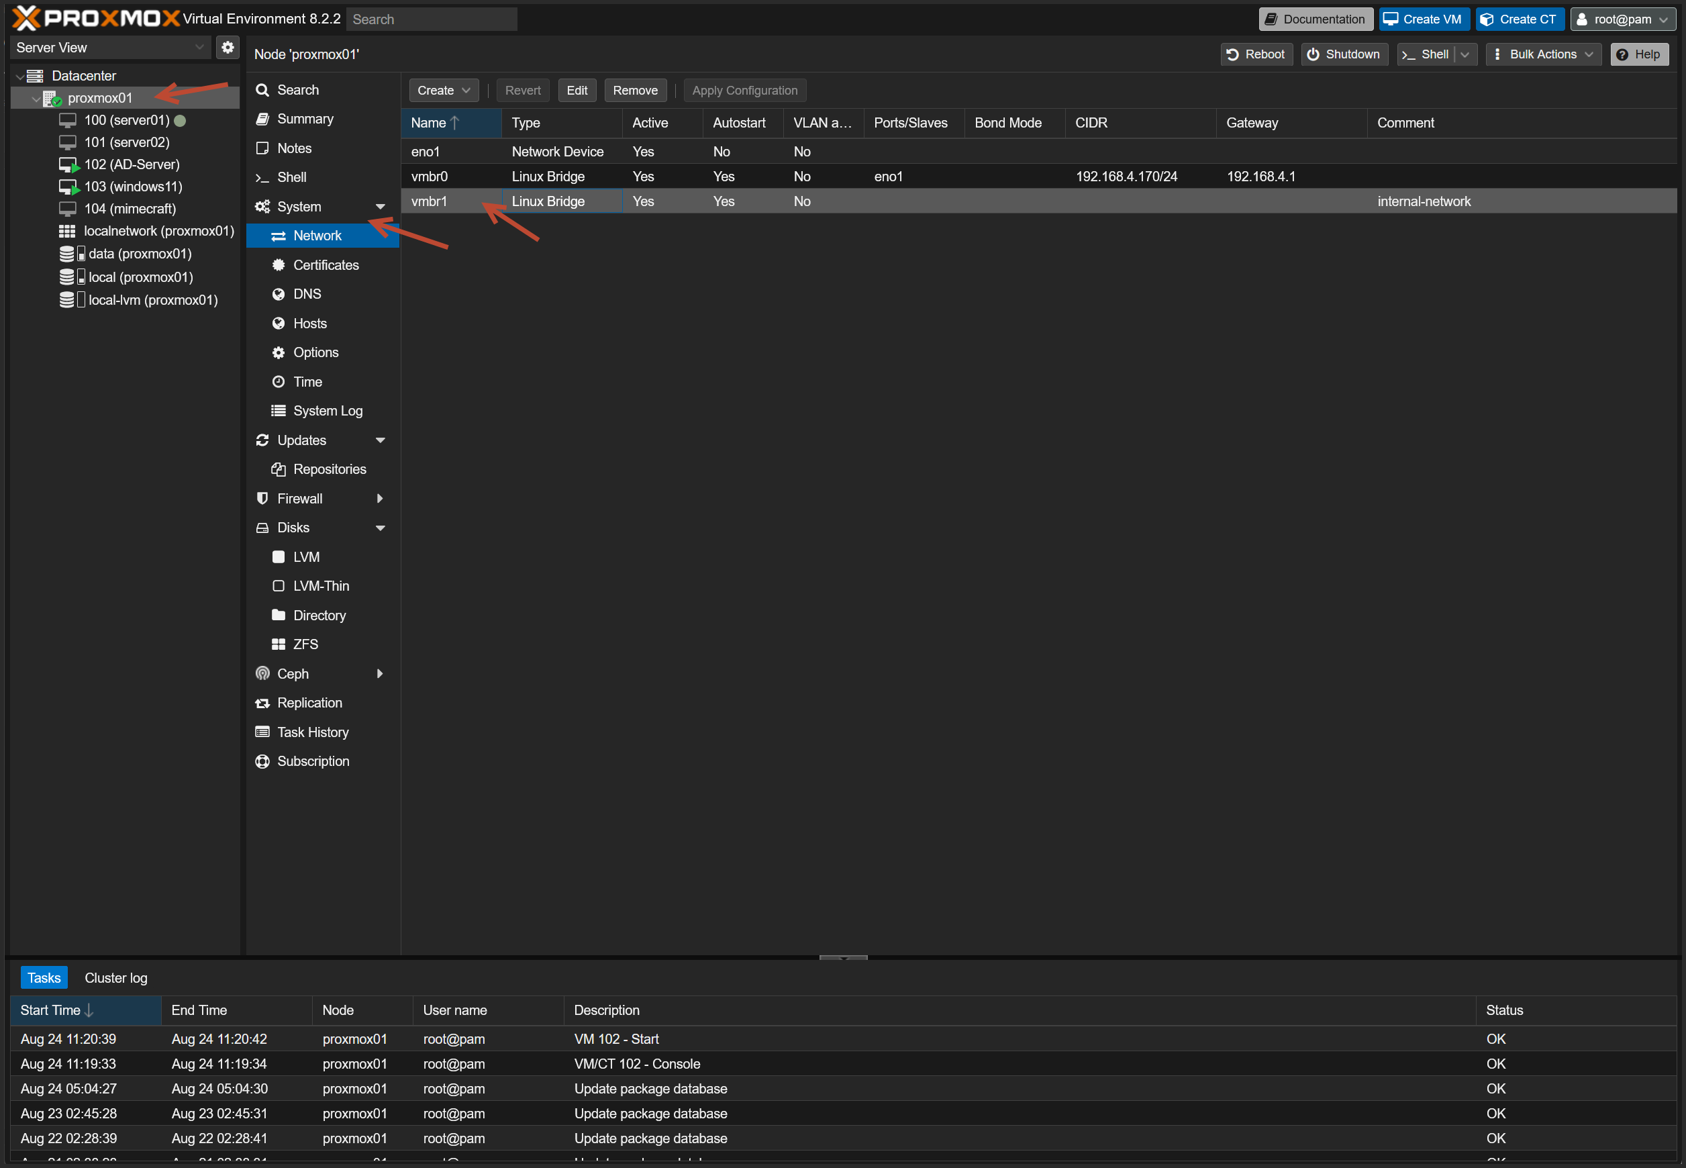Viewport: 1686px width, 1168px height.
Task: Open the ZFS disks page
Action: tap(305, 644)
